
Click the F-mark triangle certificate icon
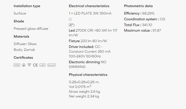point(29,65)
